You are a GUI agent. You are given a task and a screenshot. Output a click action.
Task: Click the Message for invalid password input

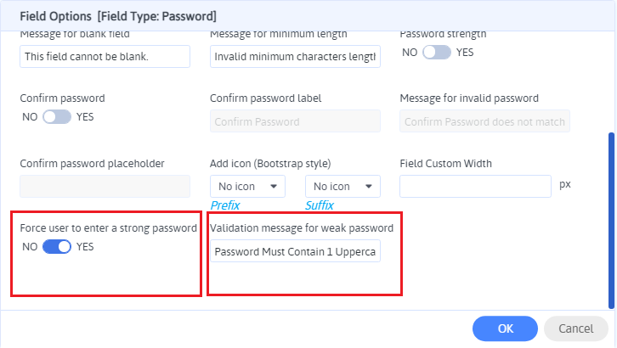[x=484, y=121]
